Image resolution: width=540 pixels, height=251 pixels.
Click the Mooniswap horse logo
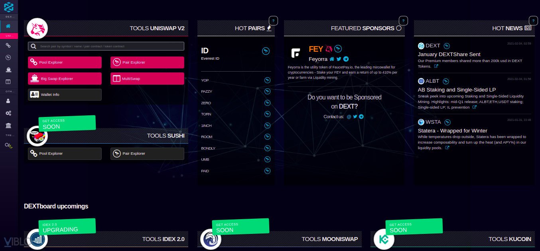[211, 239]
